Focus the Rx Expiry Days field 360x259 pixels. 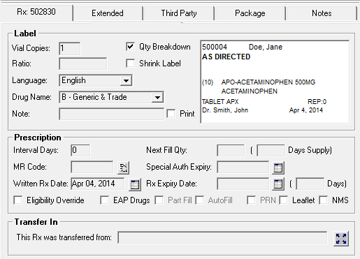click(x=310, y=184)
